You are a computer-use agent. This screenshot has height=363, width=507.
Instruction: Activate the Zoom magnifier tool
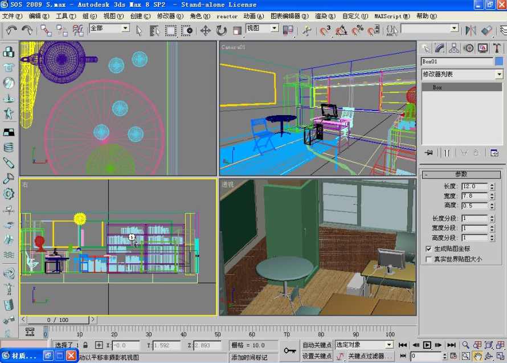(465, 344)
